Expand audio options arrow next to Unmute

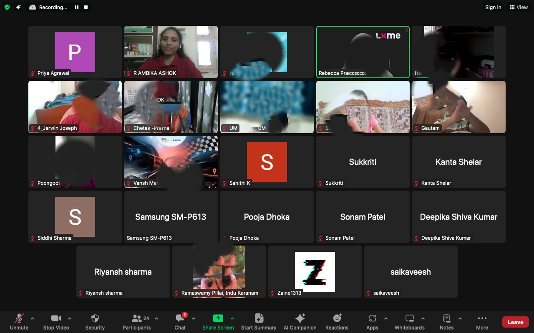pos(33,318)
